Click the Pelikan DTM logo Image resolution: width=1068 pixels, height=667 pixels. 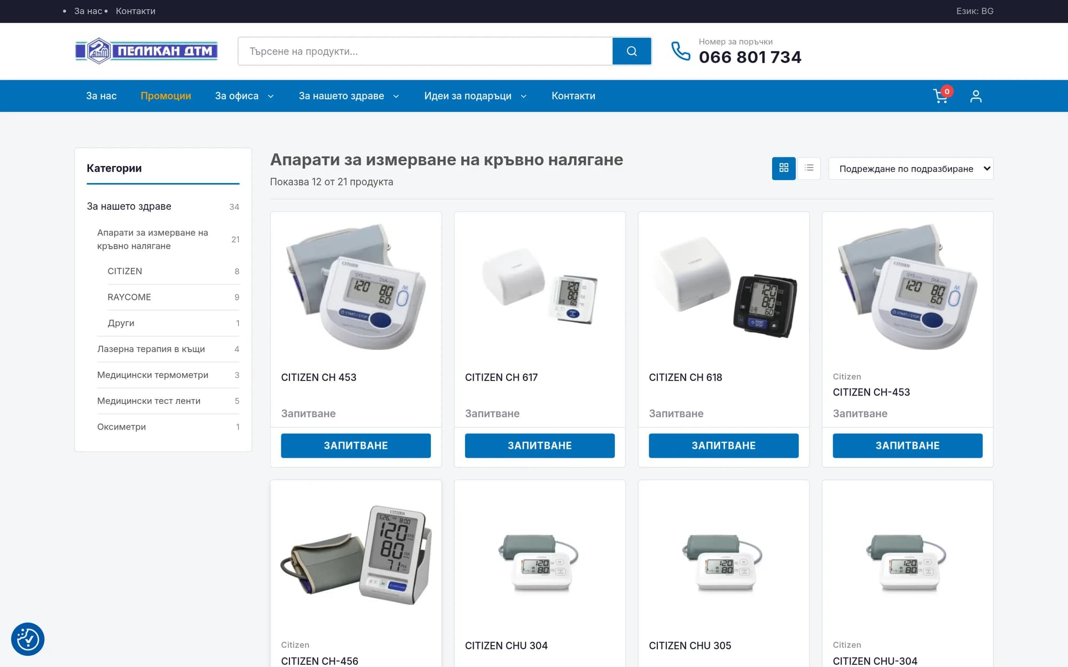point(146,51)
